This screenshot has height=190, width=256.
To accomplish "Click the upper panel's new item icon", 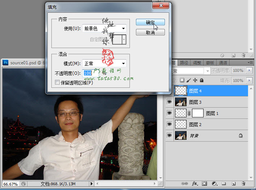I will 233,56.
